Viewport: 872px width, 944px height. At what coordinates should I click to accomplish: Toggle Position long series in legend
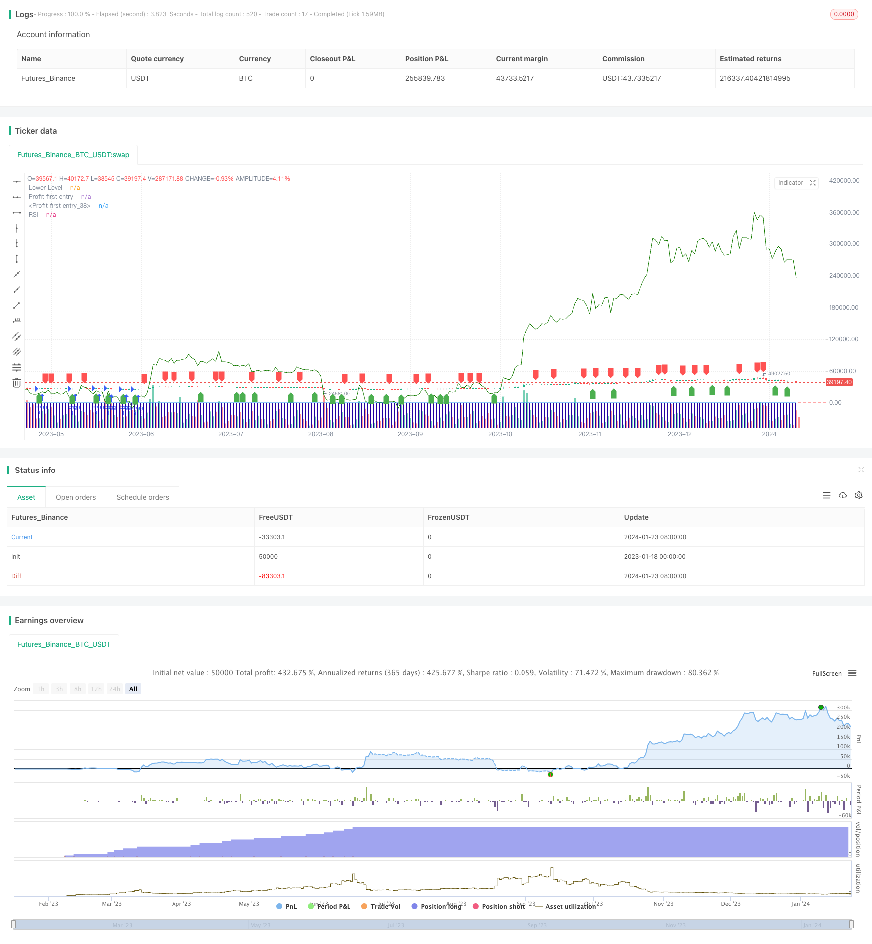(x=436, y=906)
